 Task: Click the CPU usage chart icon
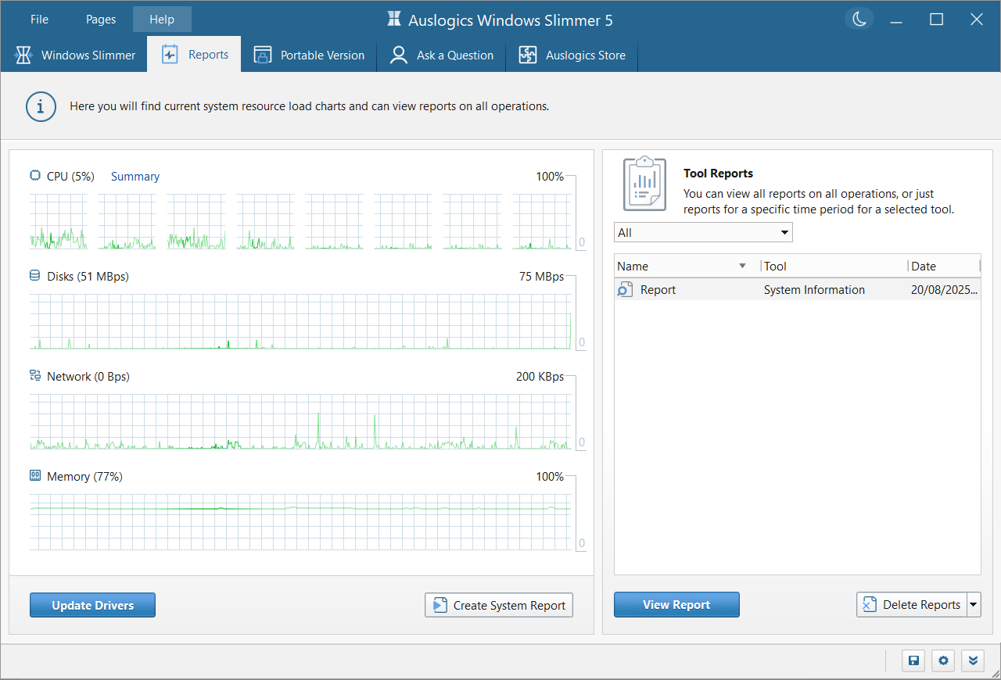click(x=34, y=175)
